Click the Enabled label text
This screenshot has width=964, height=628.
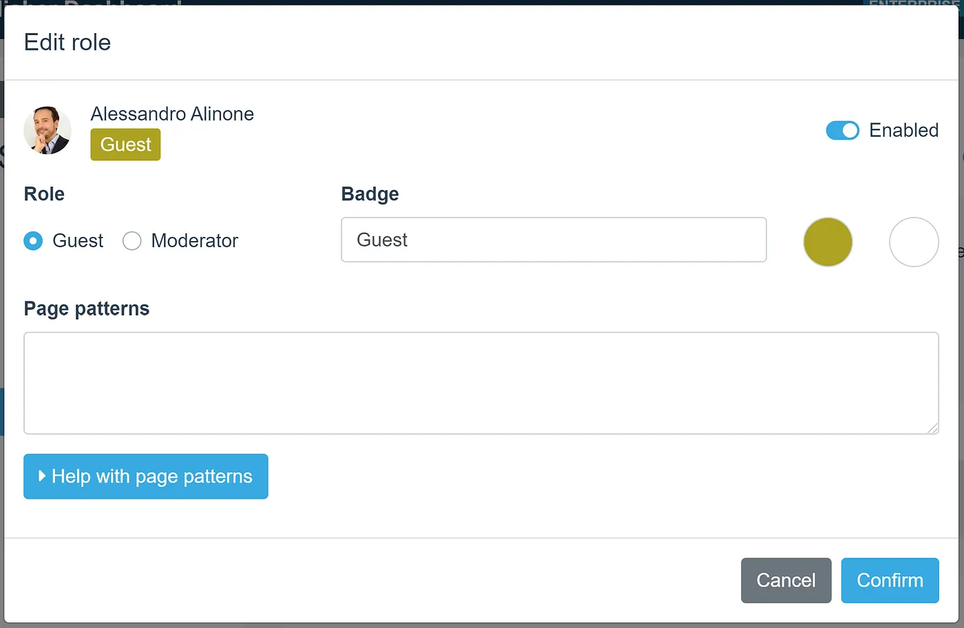903,130
